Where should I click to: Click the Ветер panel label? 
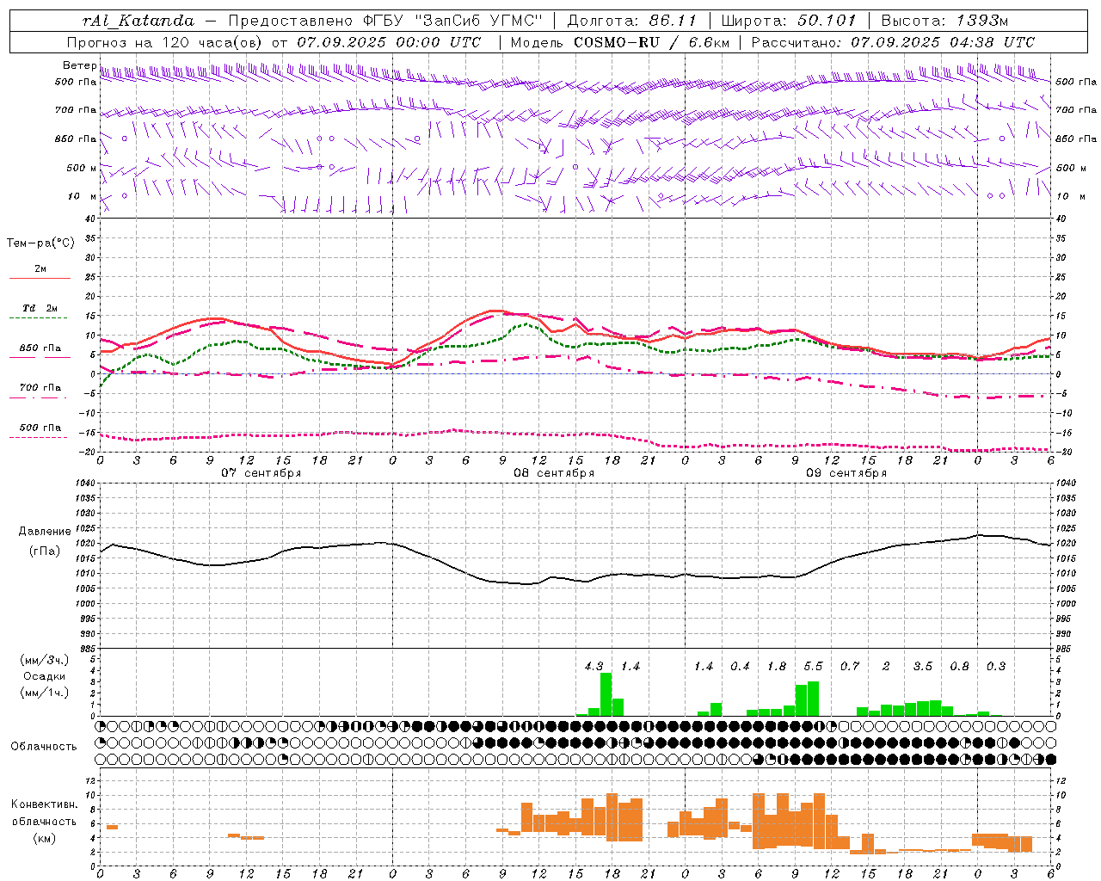79,65
